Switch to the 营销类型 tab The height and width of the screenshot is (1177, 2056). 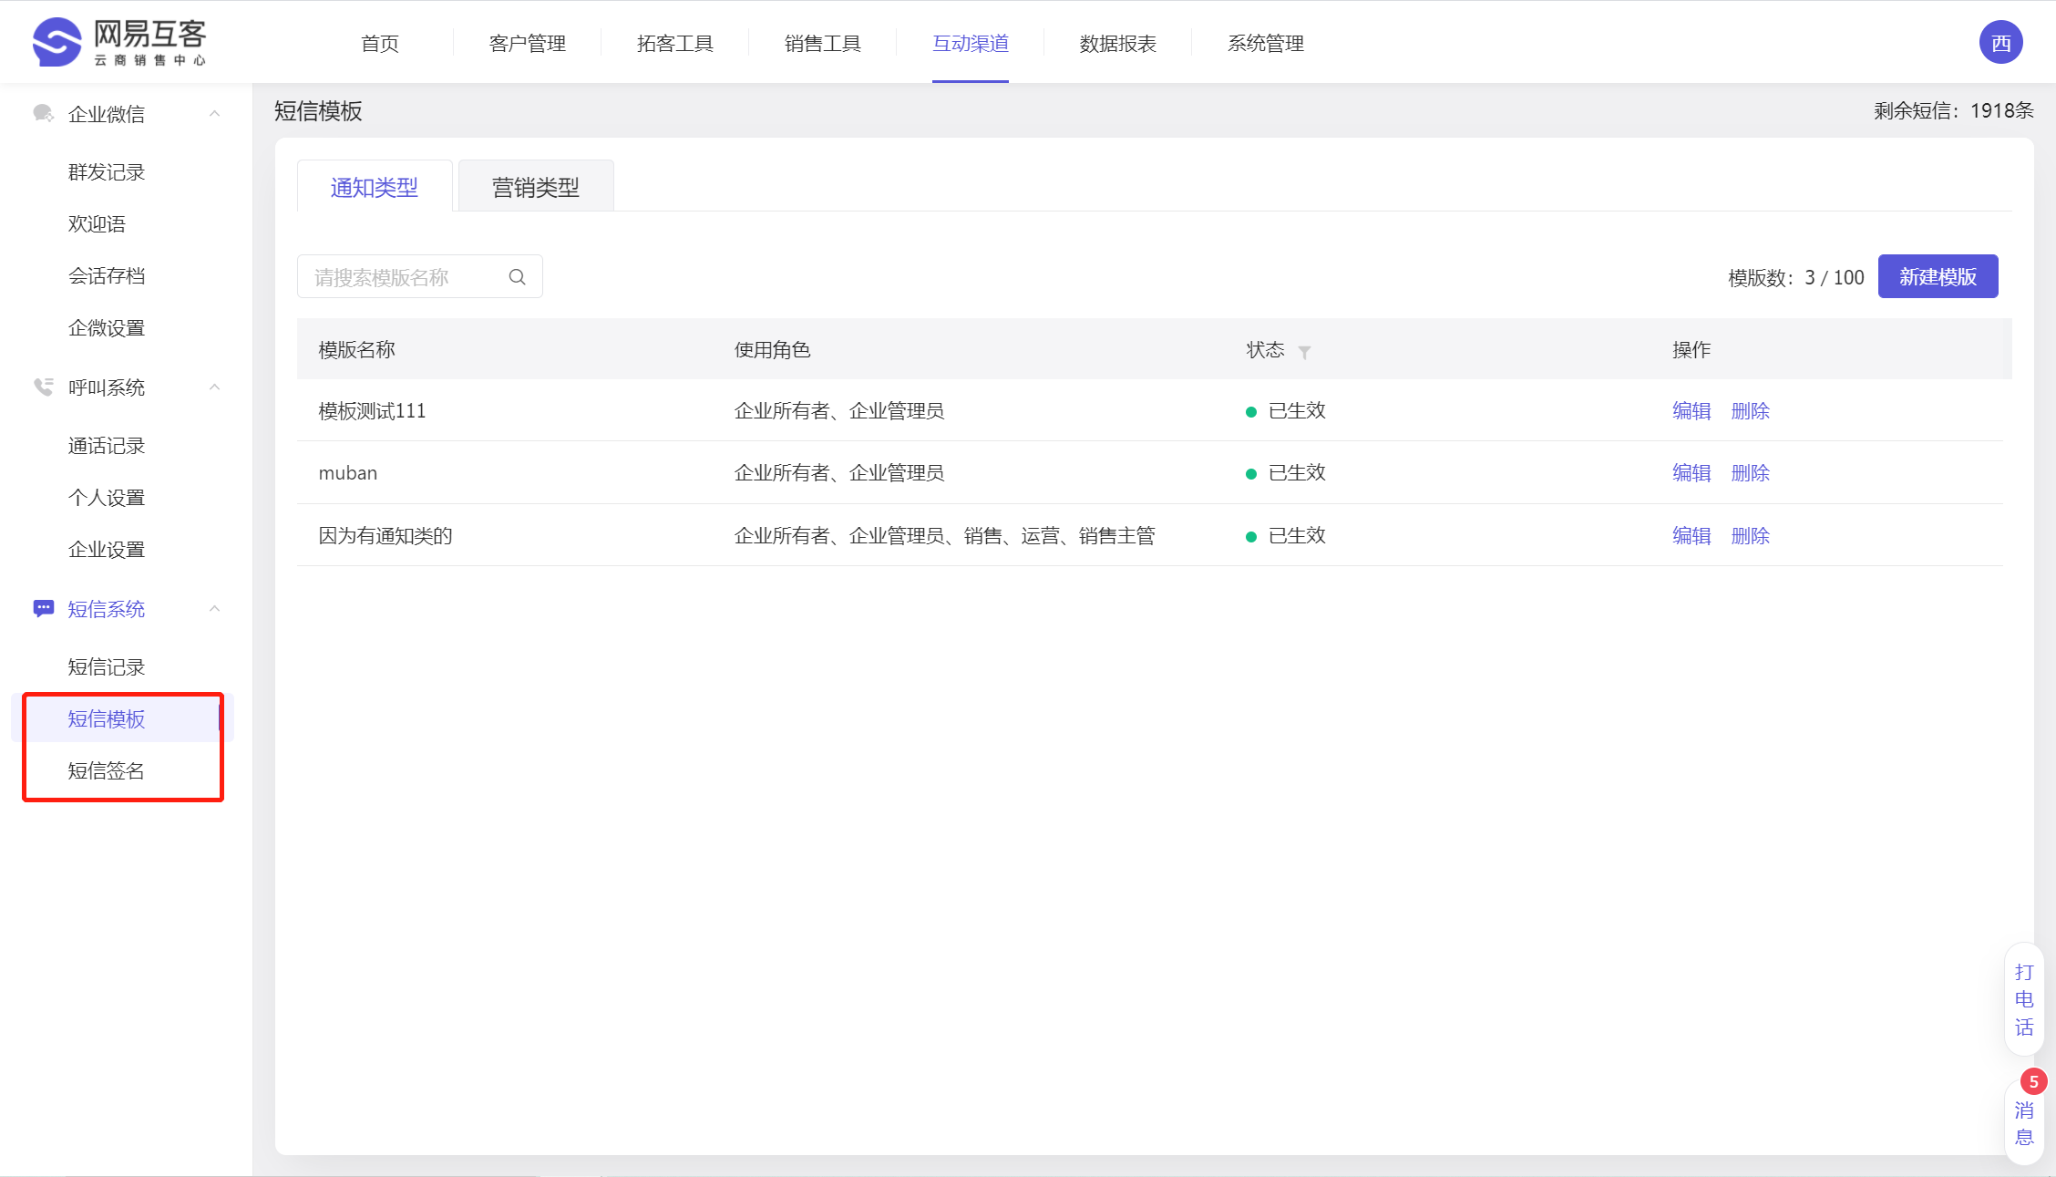click(x=536, y=187)
